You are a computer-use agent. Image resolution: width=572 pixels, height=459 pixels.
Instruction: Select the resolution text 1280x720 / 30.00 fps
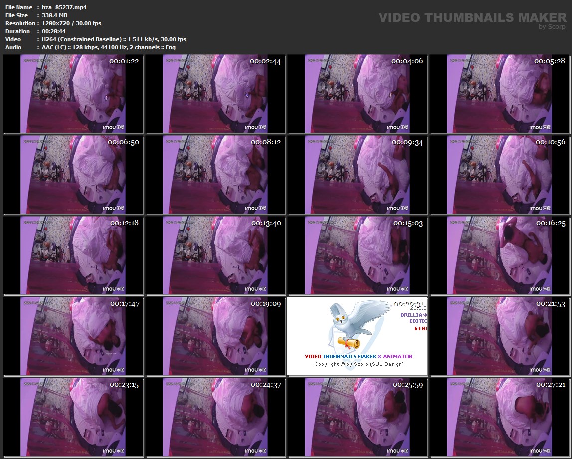point(71,23)
